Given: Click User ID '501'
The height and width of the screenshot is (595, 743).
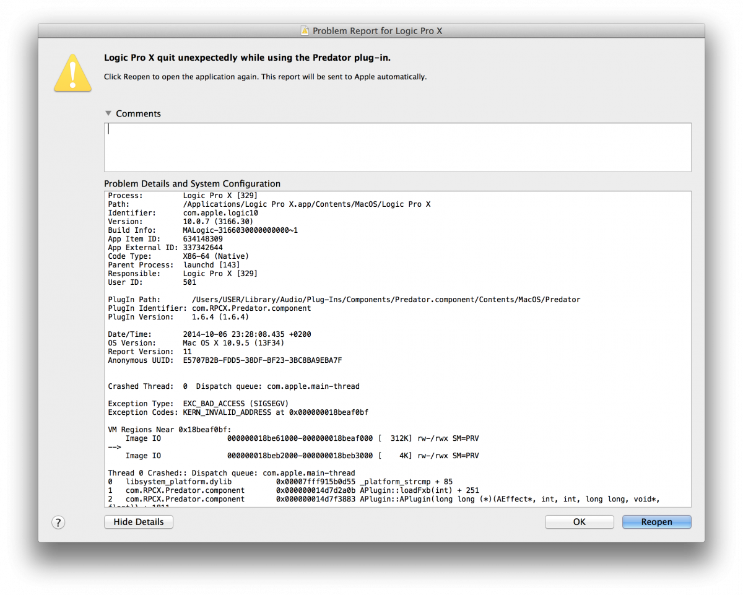Looking at the screenshot, I should tap(189, 282).
